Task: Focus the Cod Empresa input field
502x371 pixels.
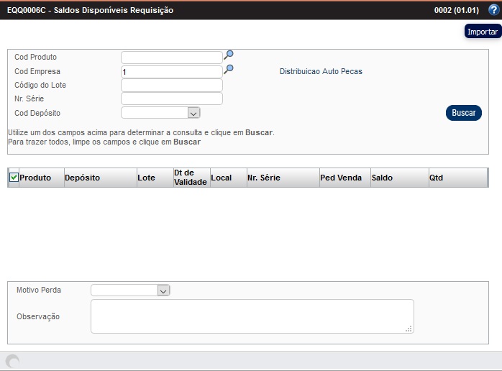Action: (171, 72)
